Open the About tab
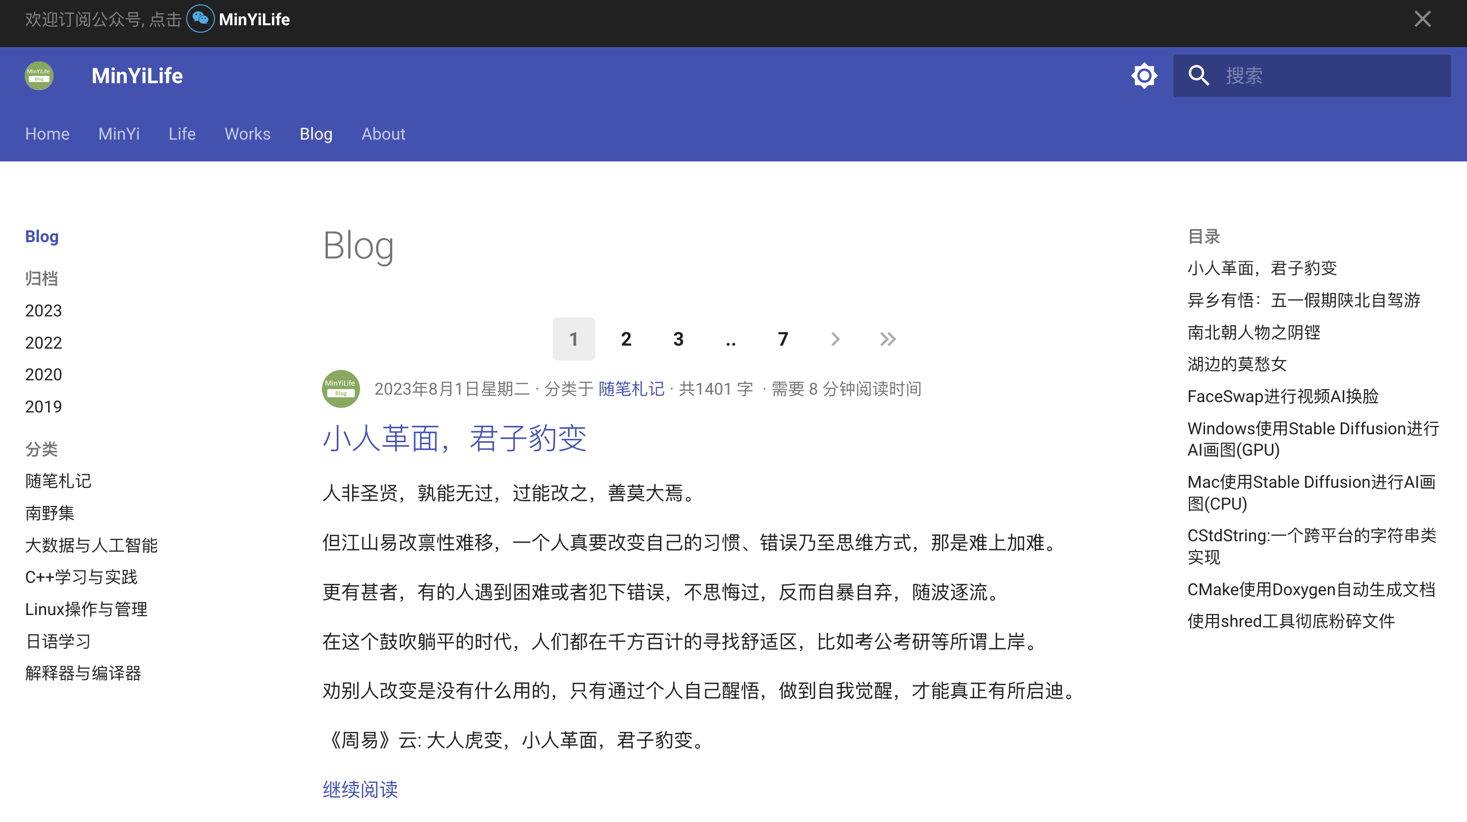This screenshot has width=1467, height=822. (383, 134)
